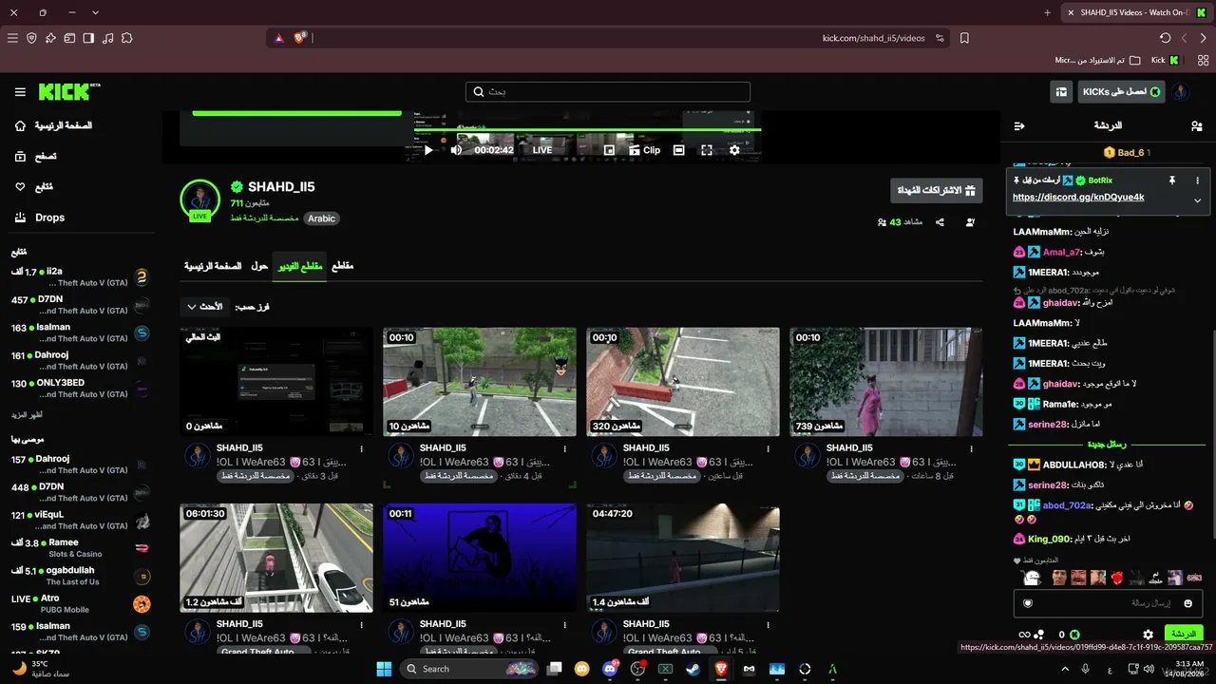This screenshot has width=1216, height=684.
Task: Open Browse in the sidebar
Action: (x=36, y=156)
